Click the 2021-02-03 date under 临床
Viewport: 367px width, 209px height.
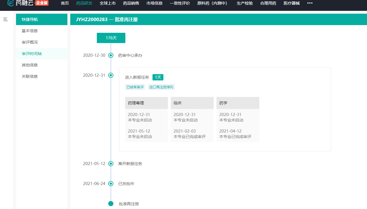pyautogui.click(x=185, y=131)
